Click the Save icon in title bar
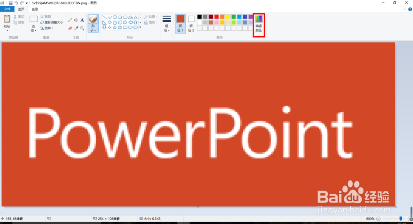 11,3
